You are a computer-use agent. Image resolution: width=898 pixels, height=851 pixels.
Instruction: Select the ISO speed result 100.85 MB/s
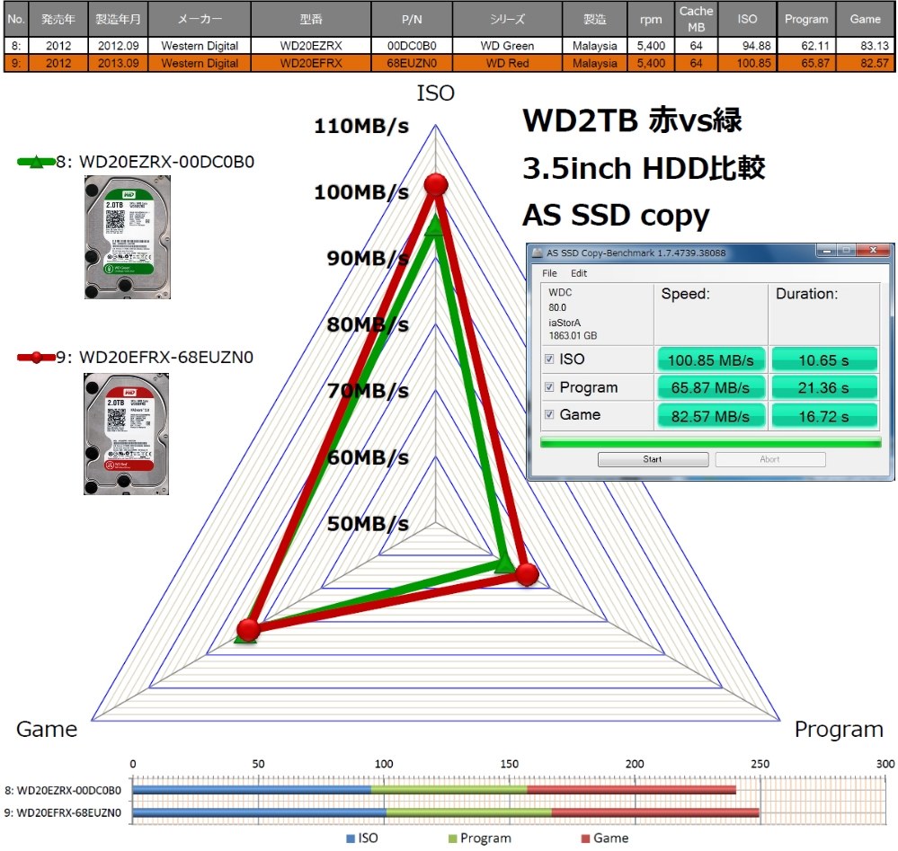tap(711, 359)
